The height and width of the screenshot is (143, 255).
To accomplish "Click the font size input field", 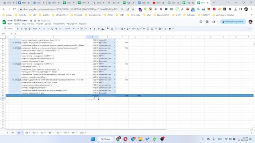I will [x=82, y=29].
